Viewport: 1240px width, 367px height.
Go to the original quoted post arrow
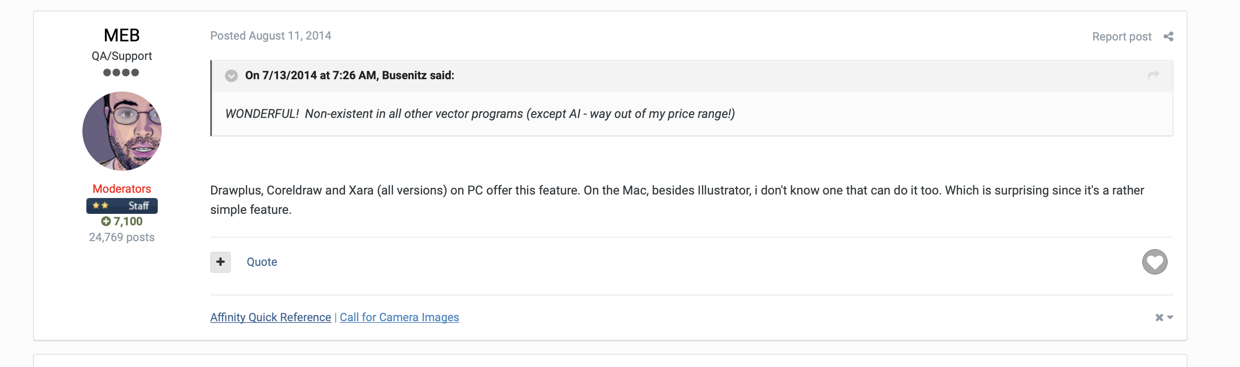1153,75
